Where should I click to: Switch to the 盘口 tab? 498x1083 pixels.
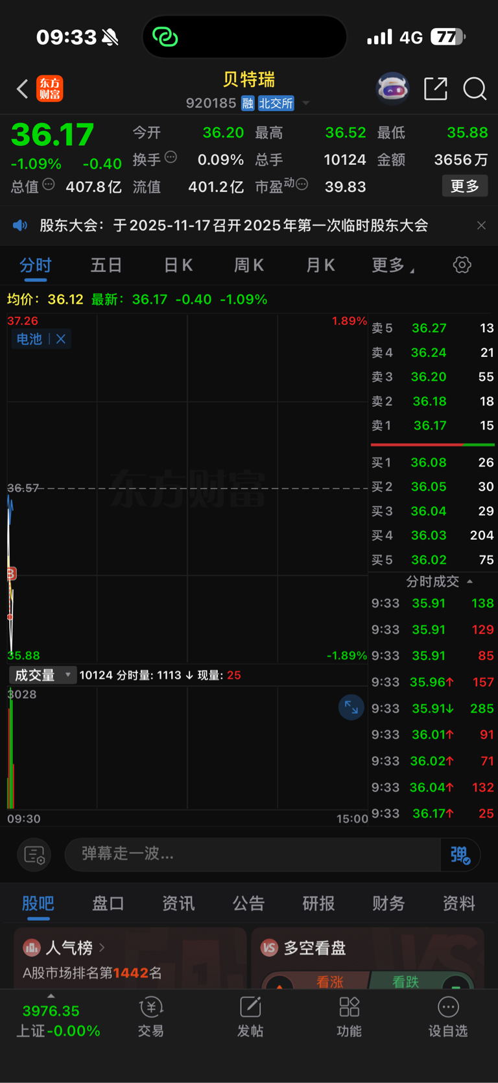tap(108, 903)
